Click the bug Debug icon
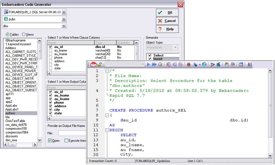The image size is (275, 165). click(x=189, y=65)
